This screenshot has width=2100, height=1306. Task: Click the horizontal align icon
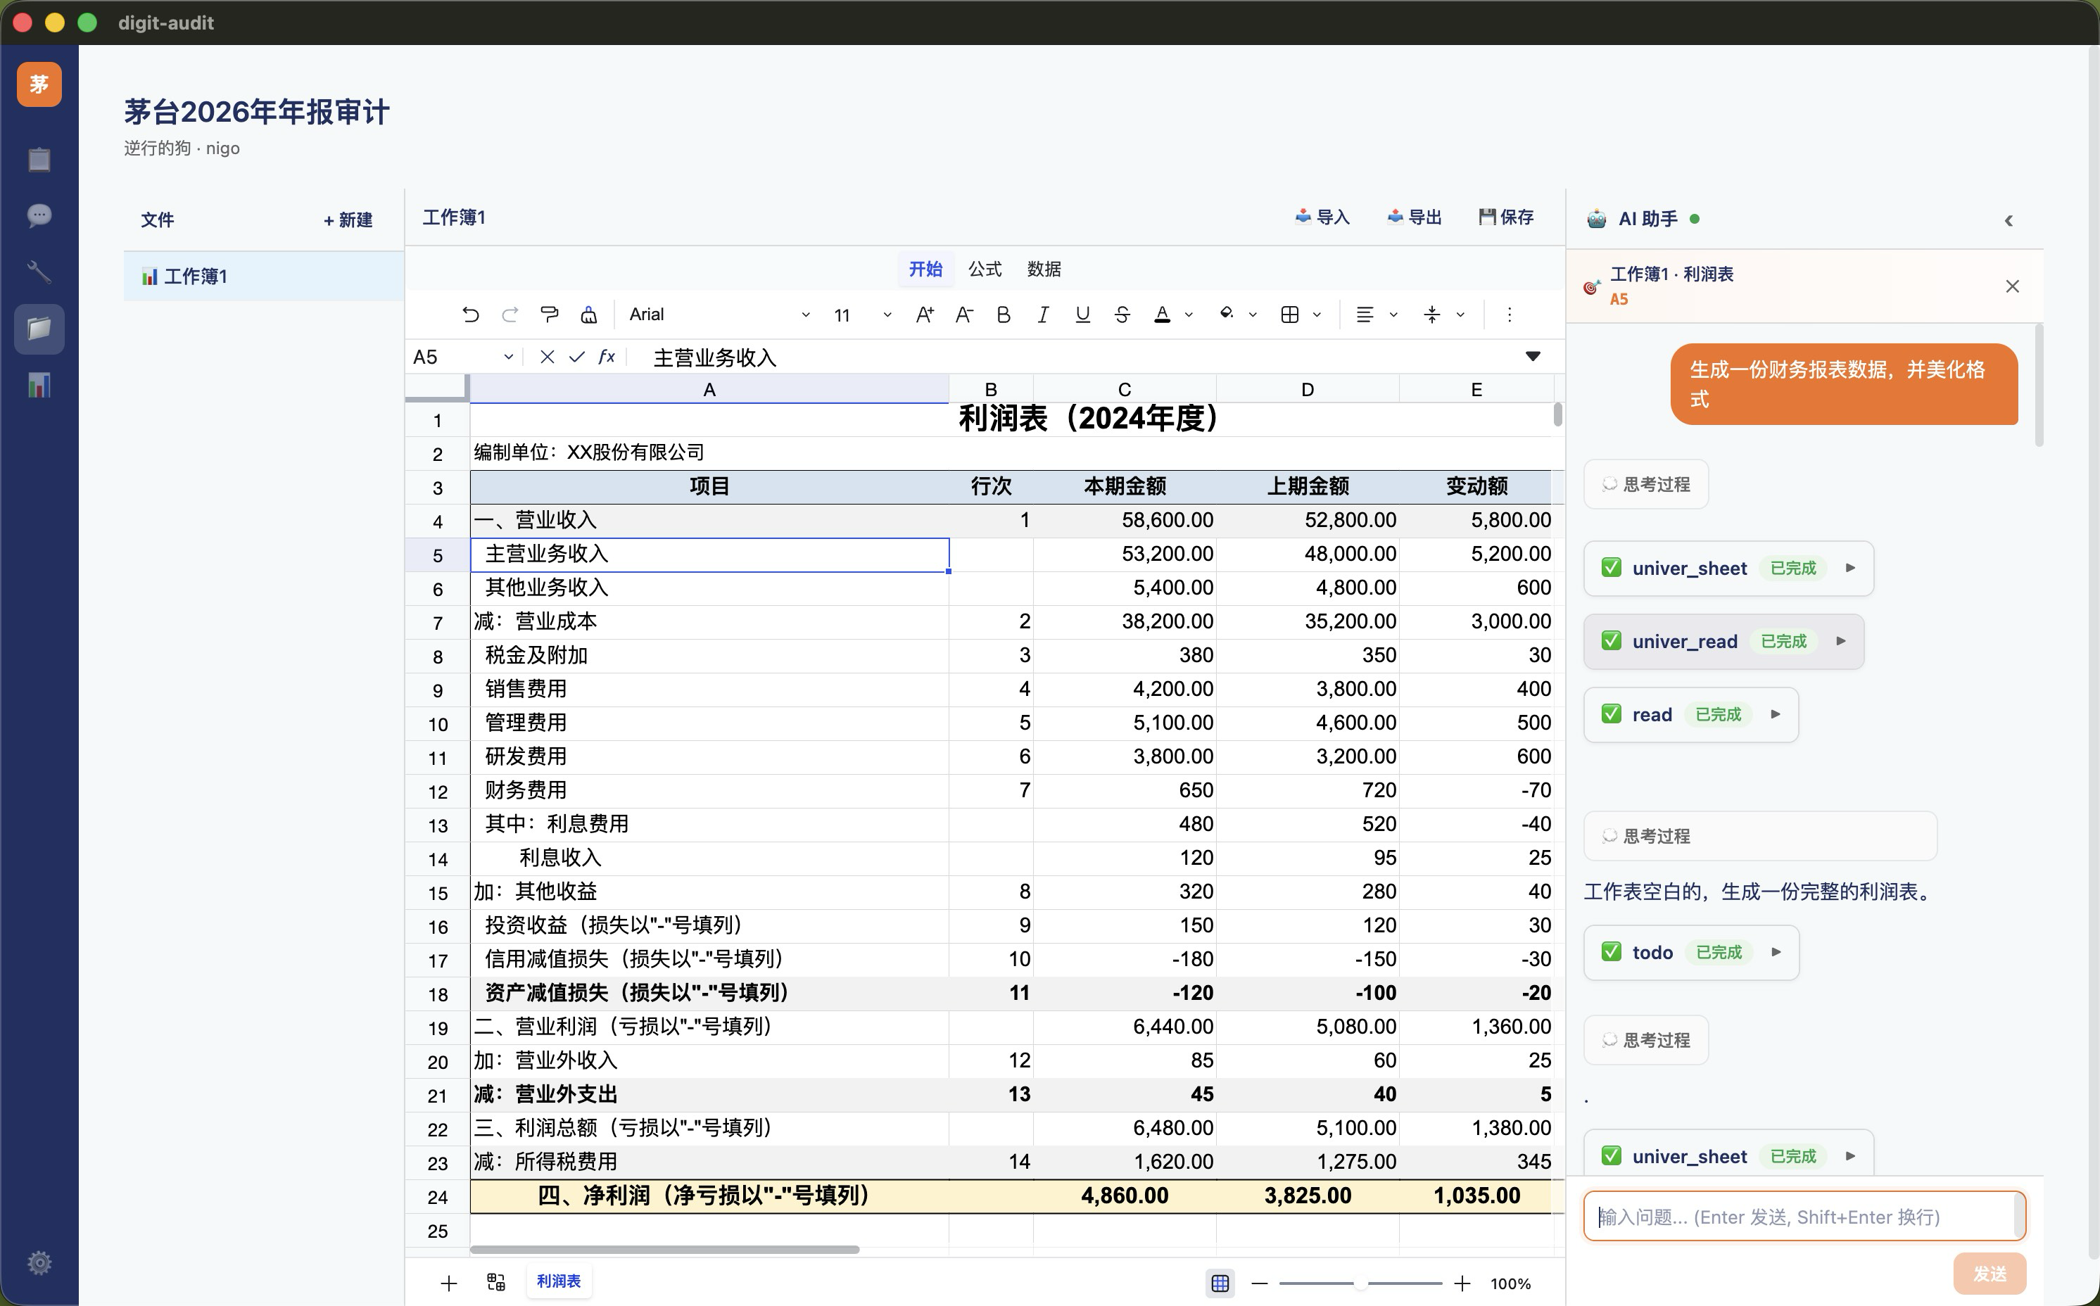[x=1365, y=315]
